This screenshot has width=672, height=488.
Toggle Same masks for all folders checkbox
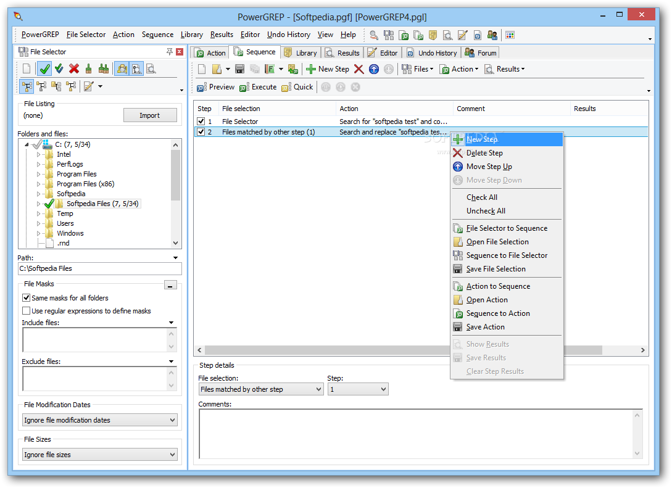(27, 298)
